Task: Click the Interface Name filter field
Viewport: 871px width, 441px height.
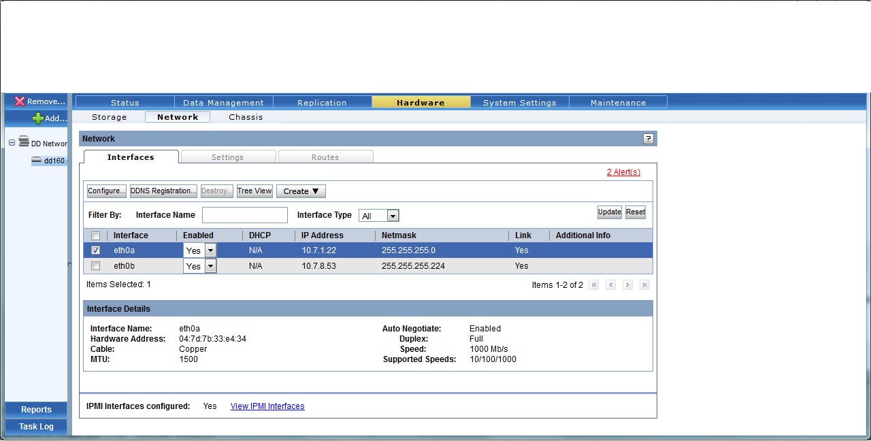Action: 245,215
